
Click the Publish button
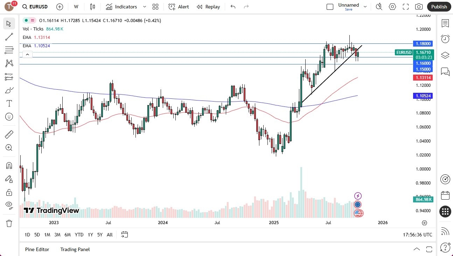click(439, 6)
